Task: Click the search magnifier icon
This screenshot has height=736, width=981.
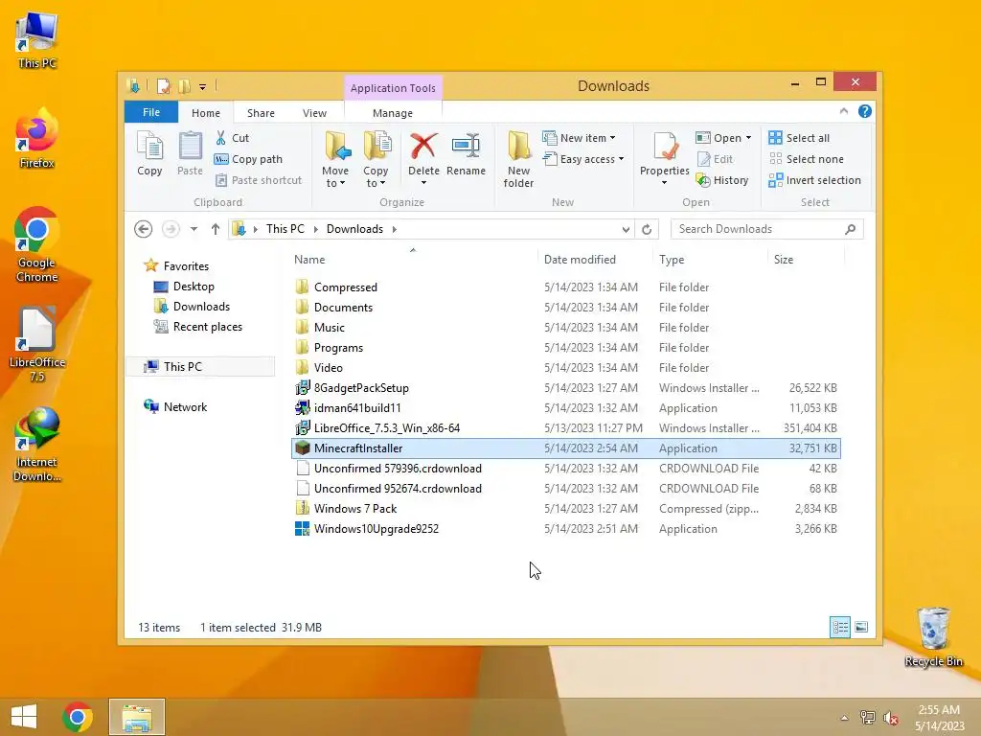Action: pos(850,229)
